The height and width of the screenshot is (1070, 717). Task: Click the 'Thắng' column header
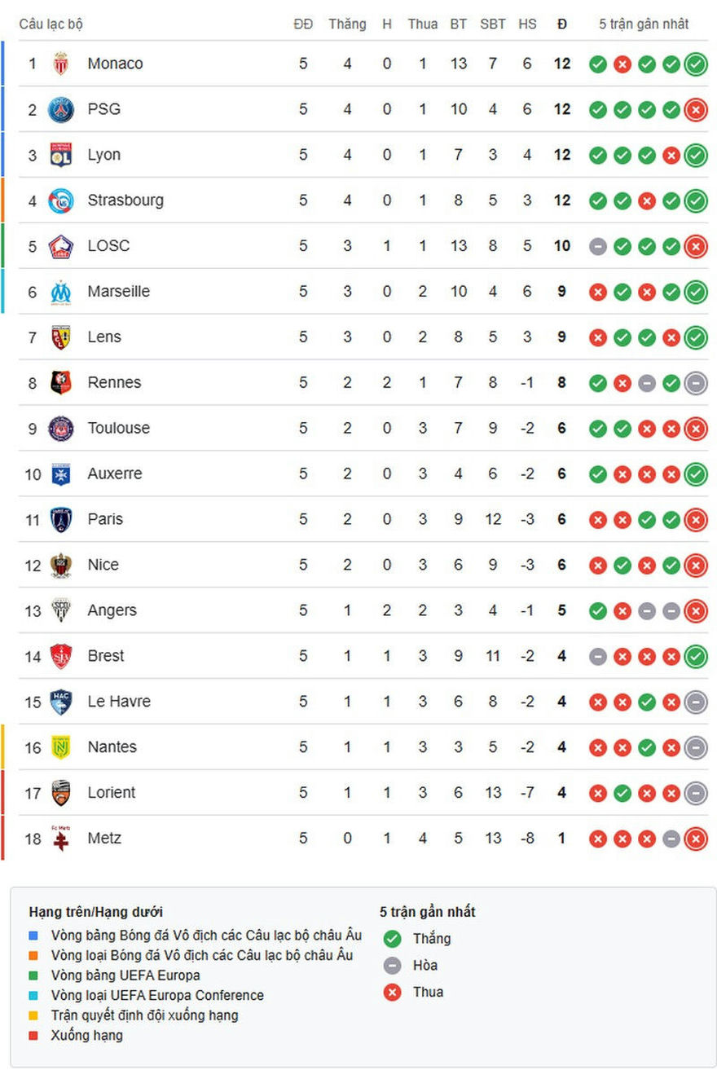point(347,24)
